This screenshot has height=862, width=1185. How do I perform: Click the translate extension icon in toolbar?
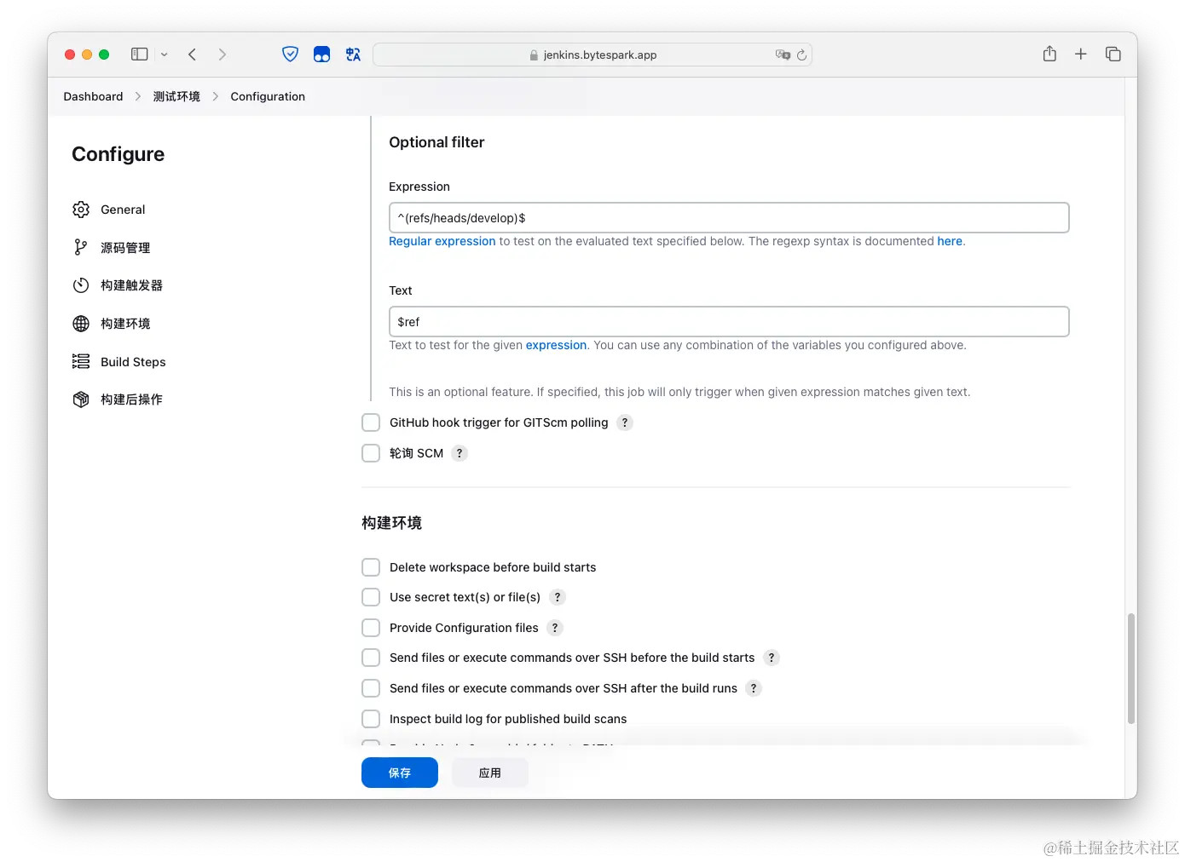point(353,55)
